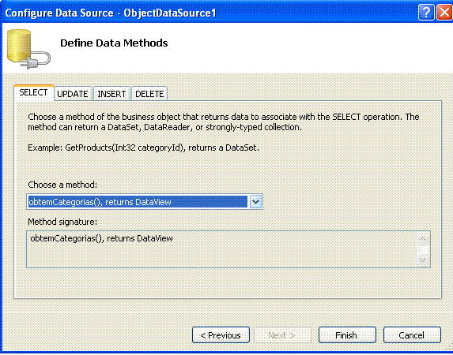Click the help question mark icon
This screenshot has height=355, width=453.
point(426,13)
